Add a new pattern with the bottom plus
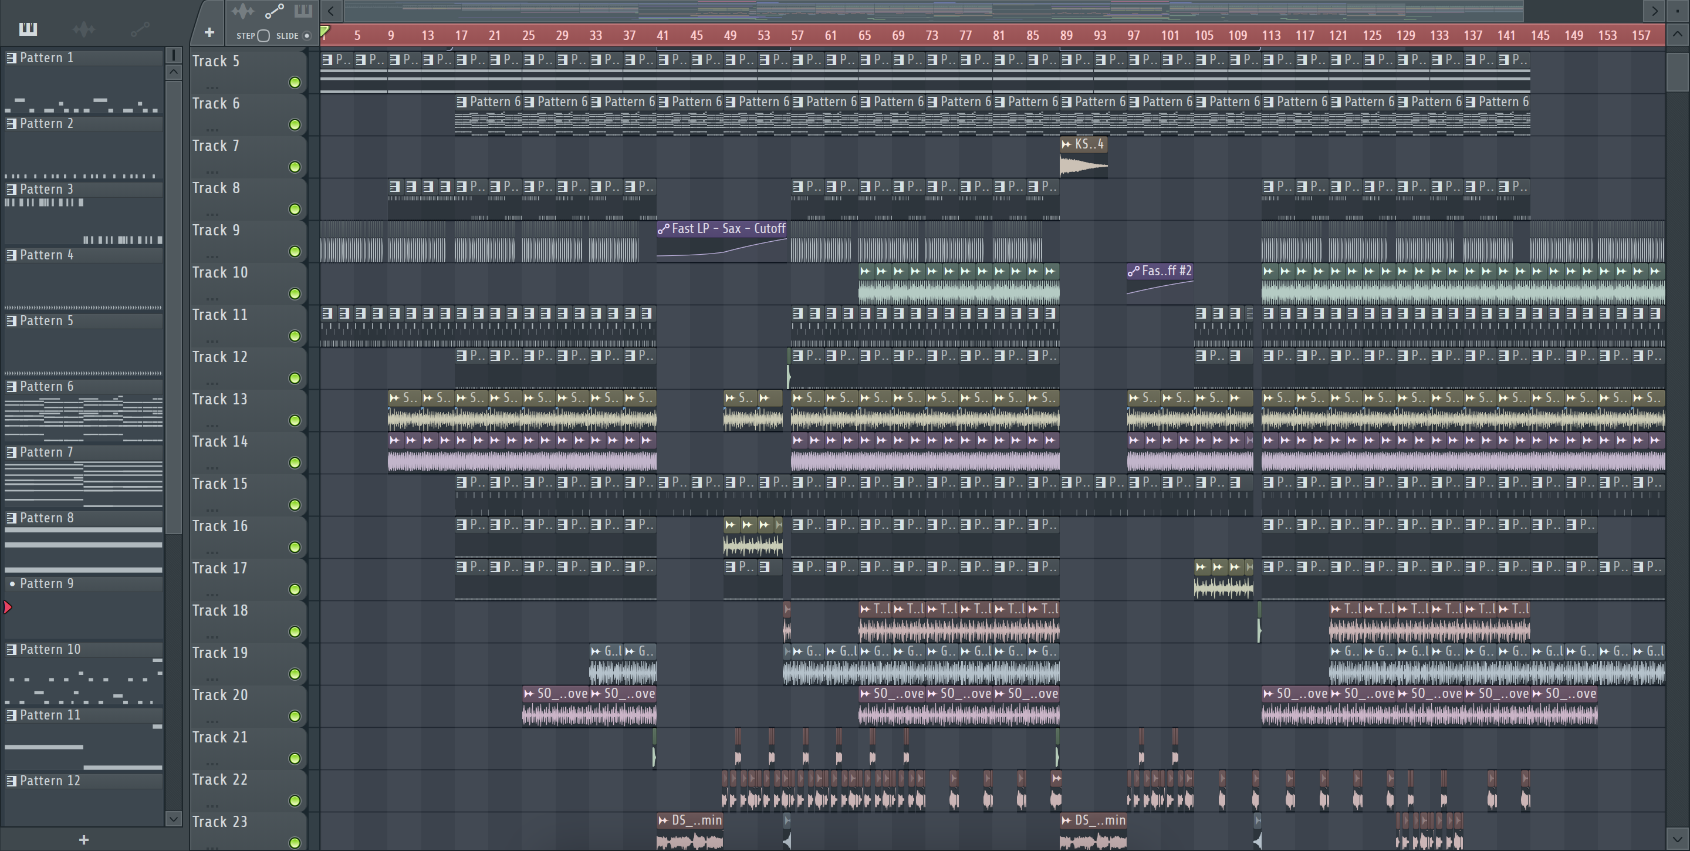 (x=83, y=839)
